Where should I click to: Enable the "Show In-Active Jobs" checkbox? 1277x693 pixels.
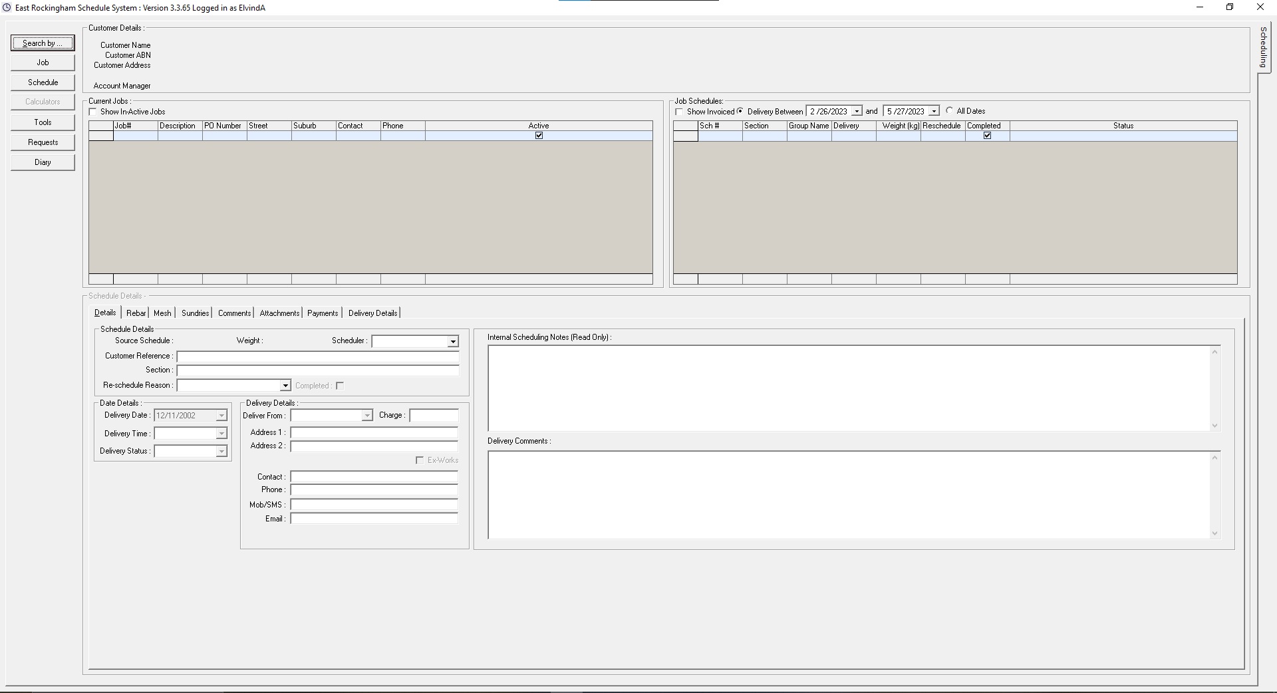(x=93, y=111)
